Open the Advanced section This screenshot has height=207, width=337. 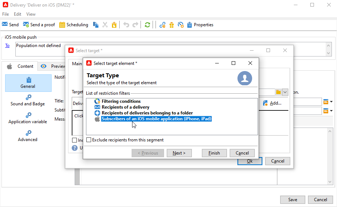(x=28, y=136)
